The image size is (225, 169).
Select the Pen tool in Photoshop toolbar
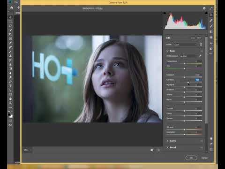click(x=10, y=82)
